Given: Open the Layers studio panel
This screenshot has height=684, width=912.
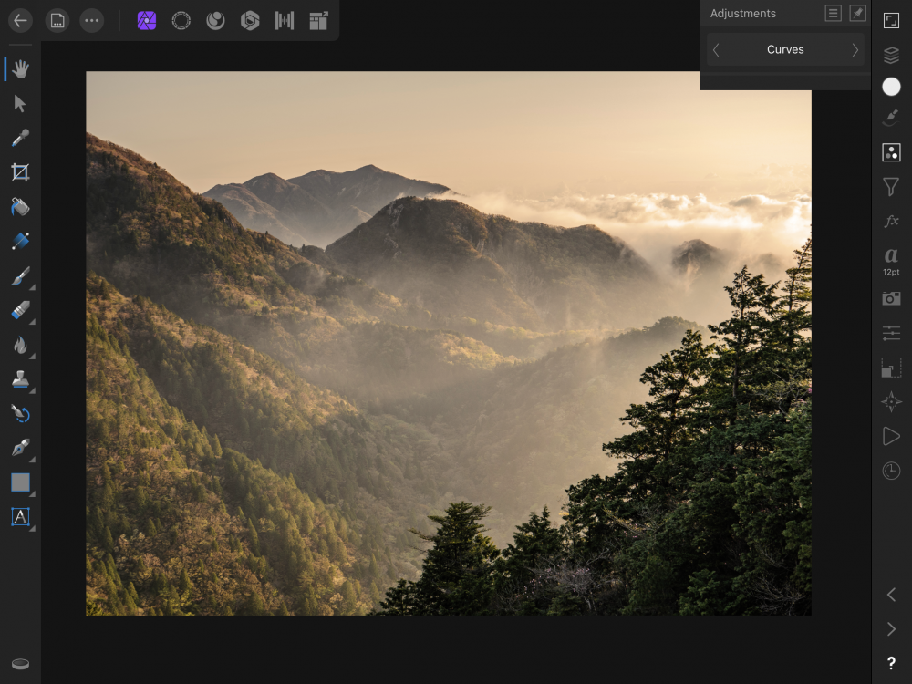Looking at the screenshot, I should click(891, 55).
